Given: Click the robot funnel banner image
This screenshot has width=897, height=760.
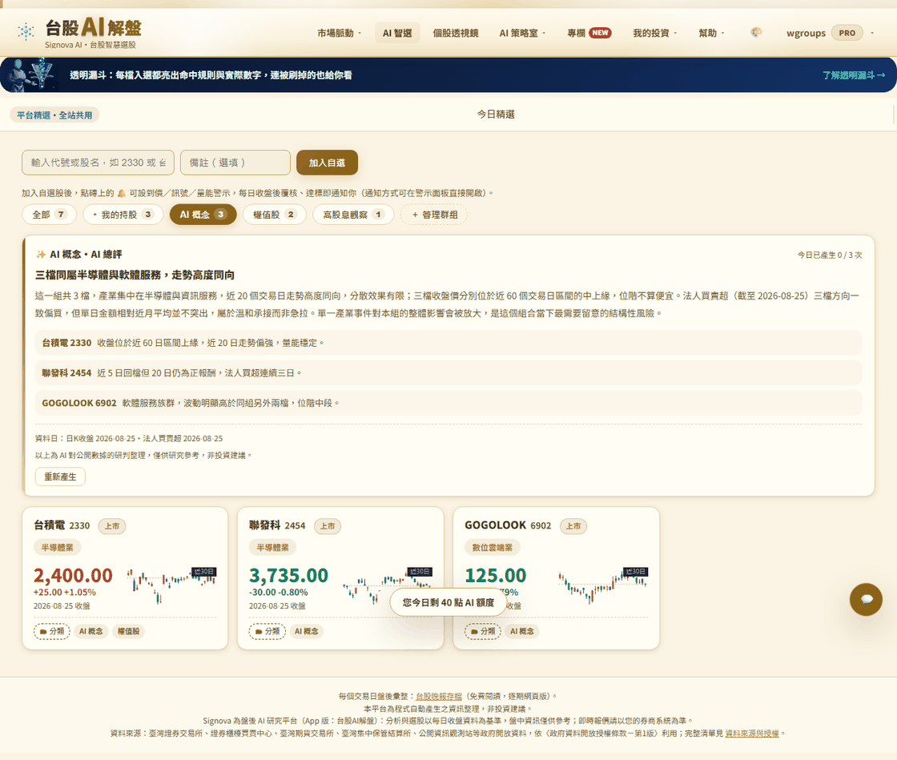Looking at the screenshot, I should click(31, 75).
